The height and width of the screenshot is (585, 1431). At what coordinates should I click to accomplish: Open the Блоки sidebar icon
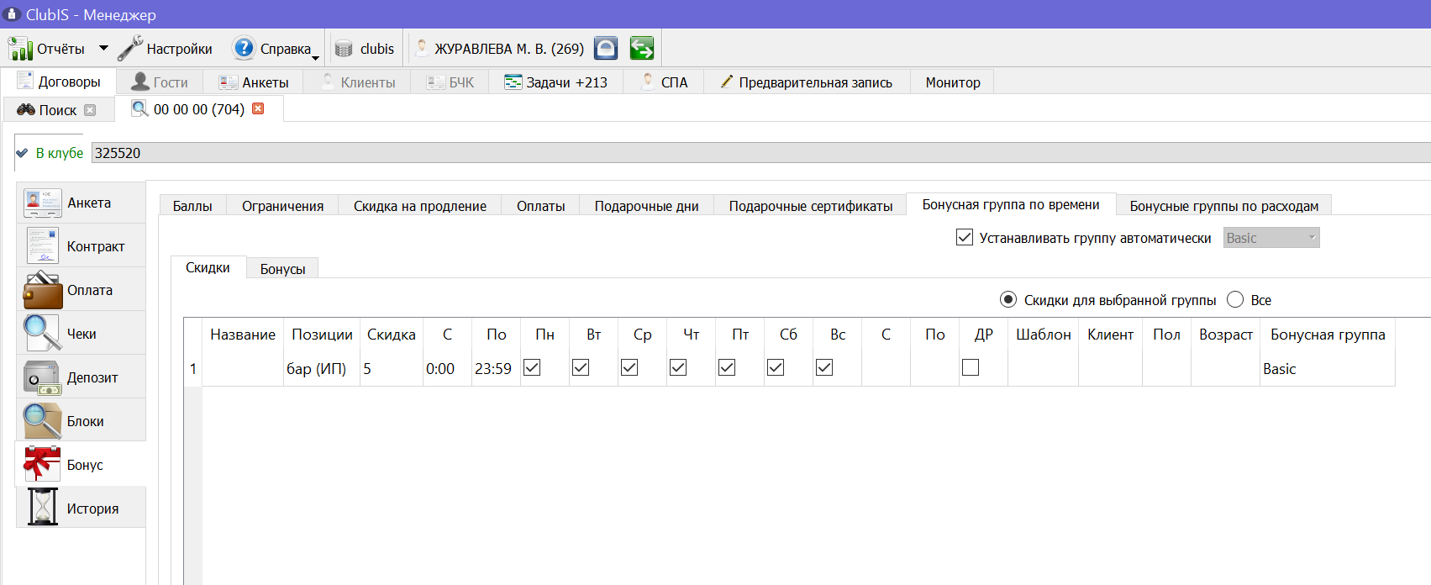tap(42, 421)
